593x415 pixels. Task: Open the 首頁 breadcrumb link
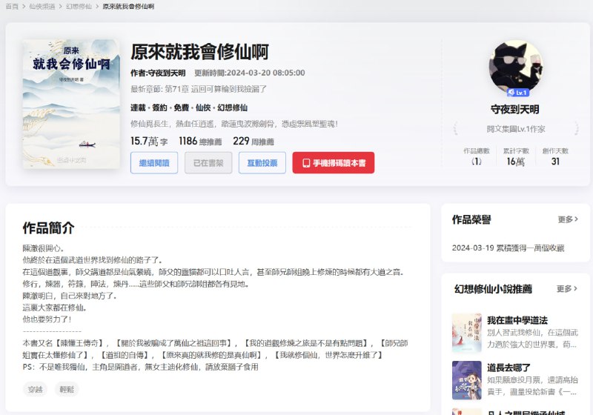click(12, 7)
